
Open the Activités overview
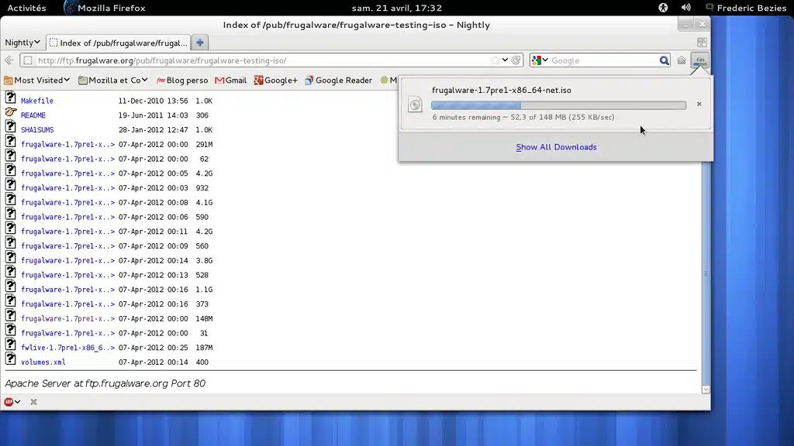26,8
